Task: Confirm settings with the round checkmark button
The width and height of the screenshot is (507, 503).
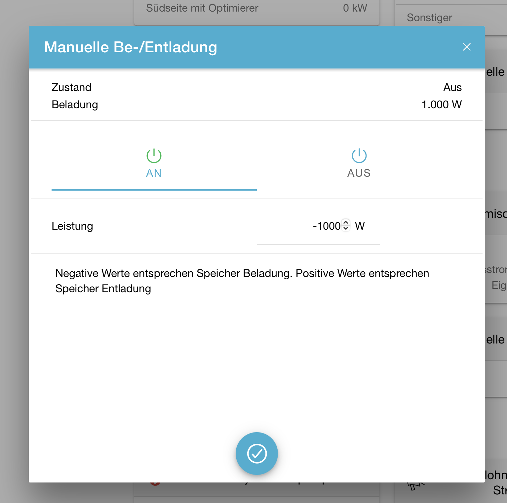Action: pos(257,453)
